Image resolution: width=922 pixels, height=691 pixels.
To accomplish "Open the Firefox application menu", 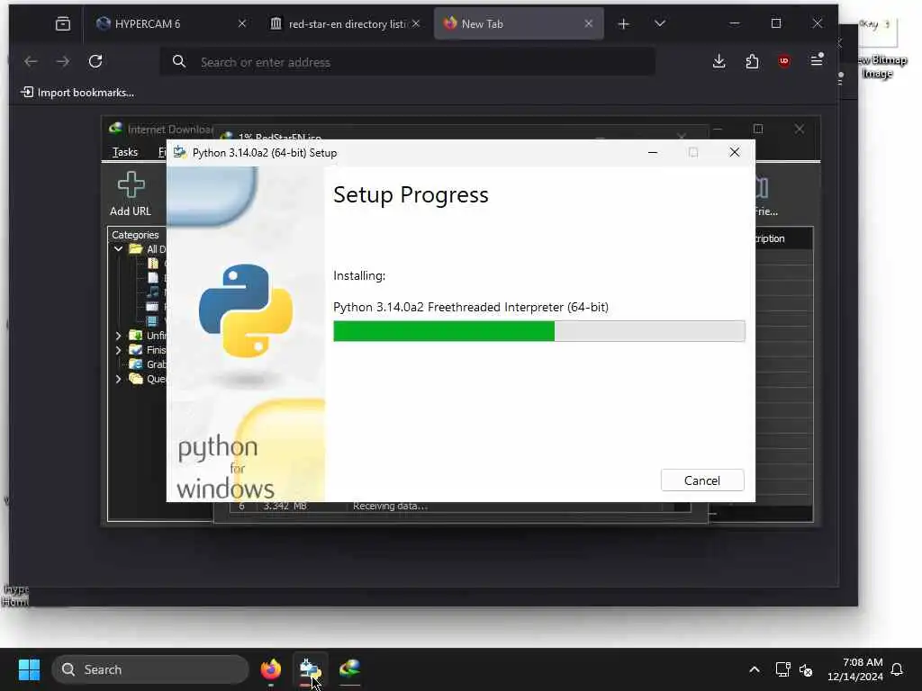I will 817,60.
